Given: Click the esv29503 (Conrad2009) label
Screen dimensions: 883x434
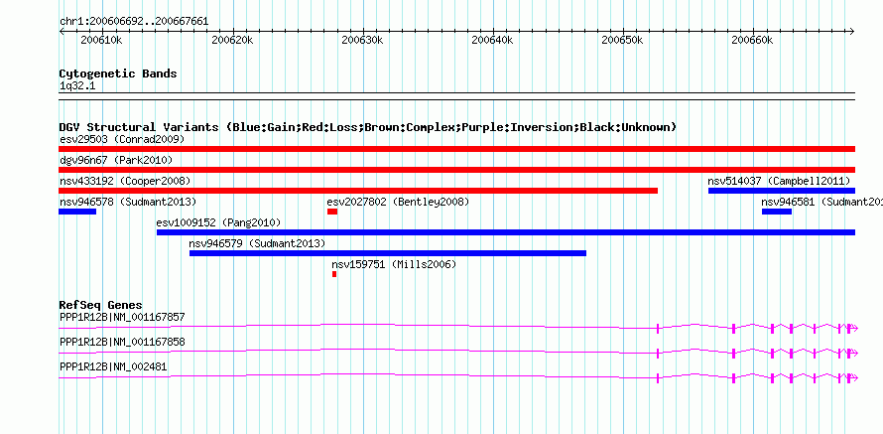Looking at the screenshot, I should point(122,139).
